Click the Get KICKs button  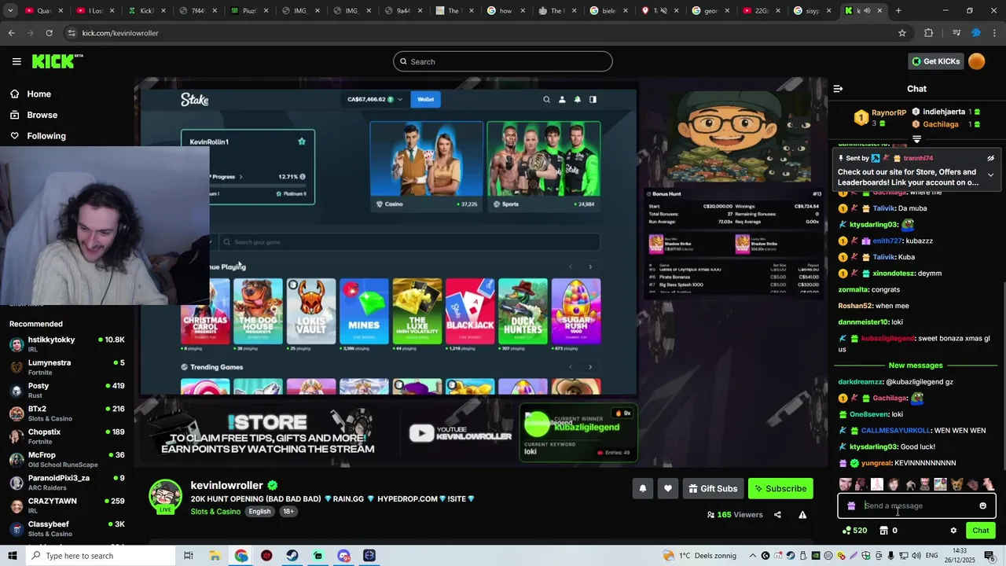934,61
